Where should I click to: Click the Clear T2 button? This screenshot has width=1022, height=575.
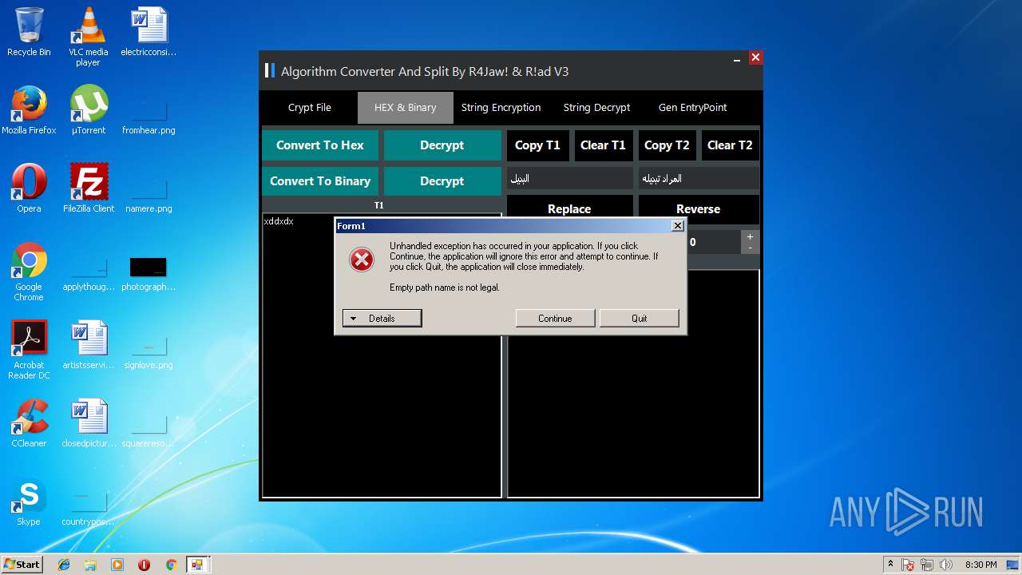click(730, 145)
